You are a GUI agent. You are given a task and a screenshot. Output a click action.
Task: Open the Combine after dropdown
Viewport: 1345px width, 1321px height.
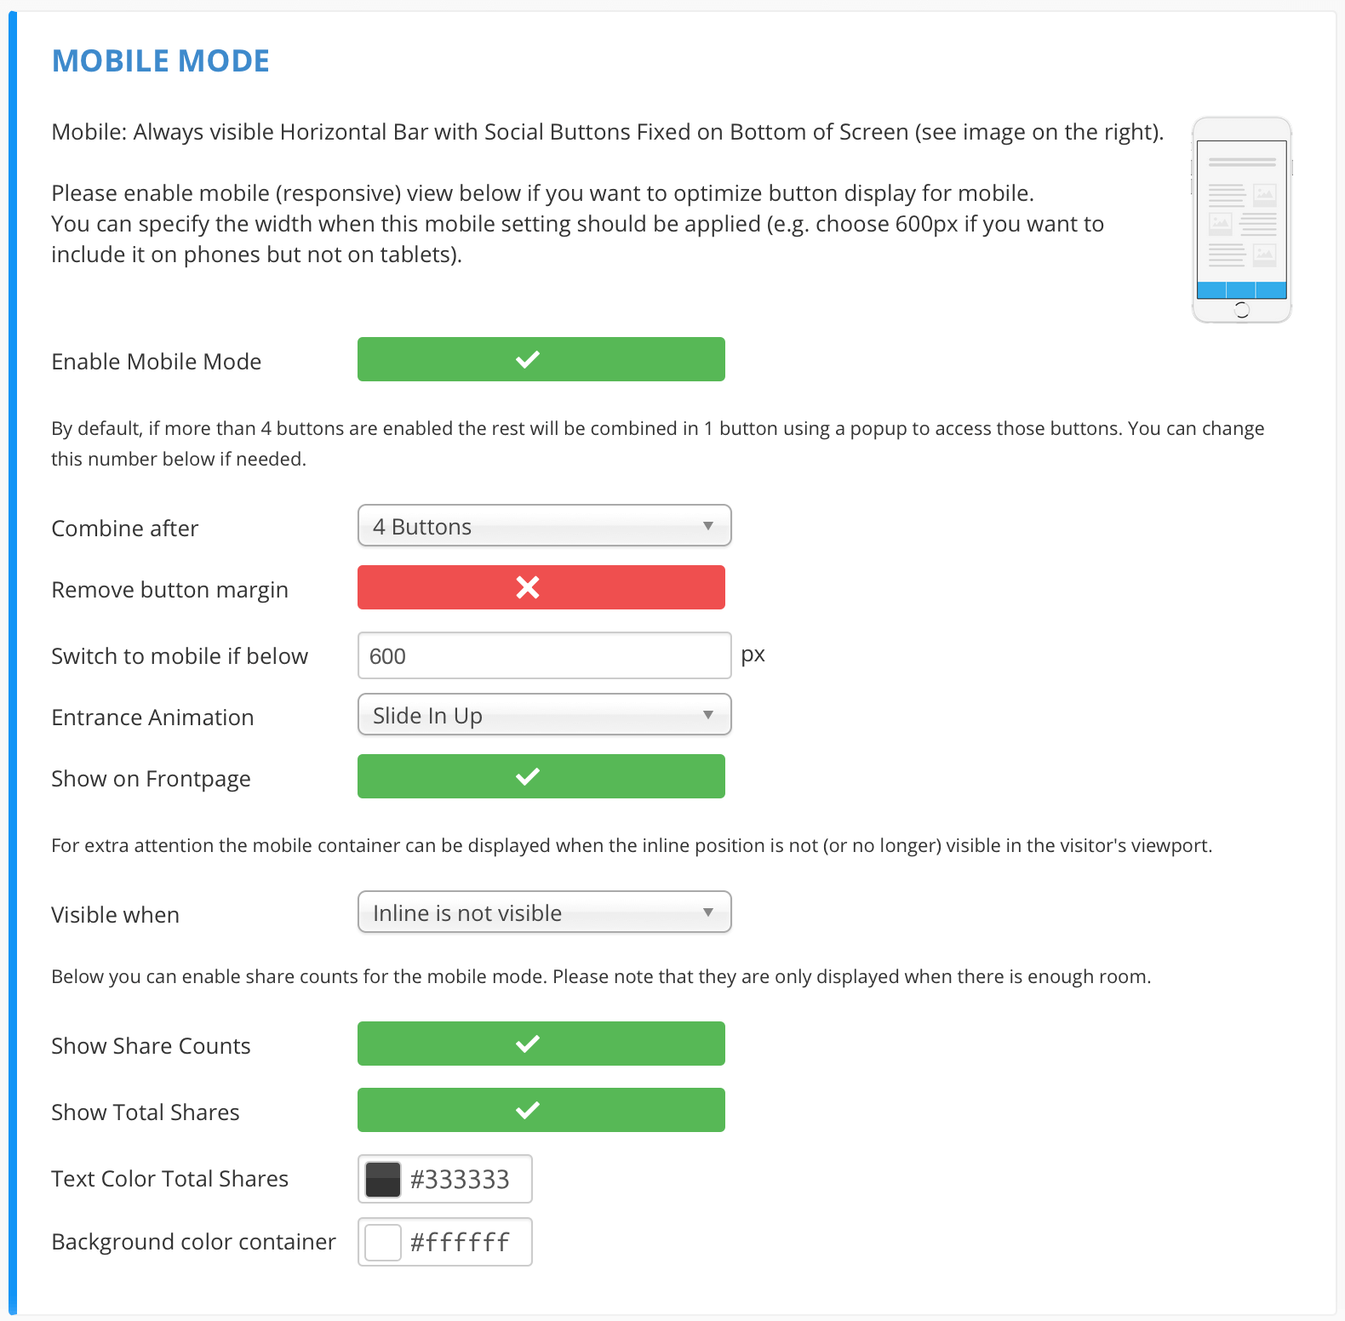pos(543,526)
